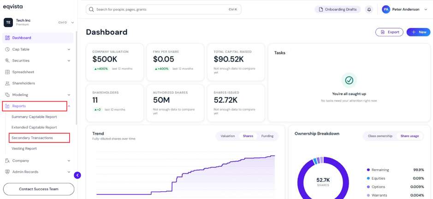Click the Warrants legend dot
Screen dimensions: 433x199
click(x=368, y=195)
